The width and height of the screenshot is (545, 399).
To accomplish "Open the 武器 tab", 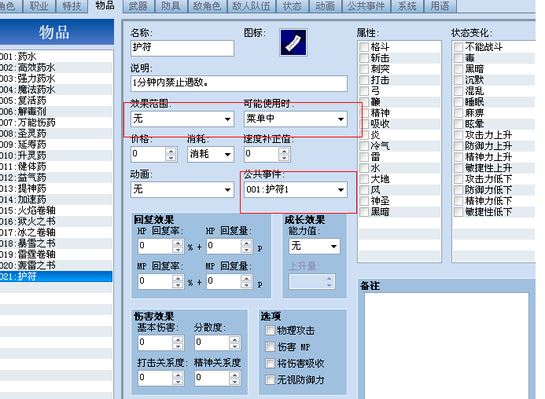I will (138, 6).
